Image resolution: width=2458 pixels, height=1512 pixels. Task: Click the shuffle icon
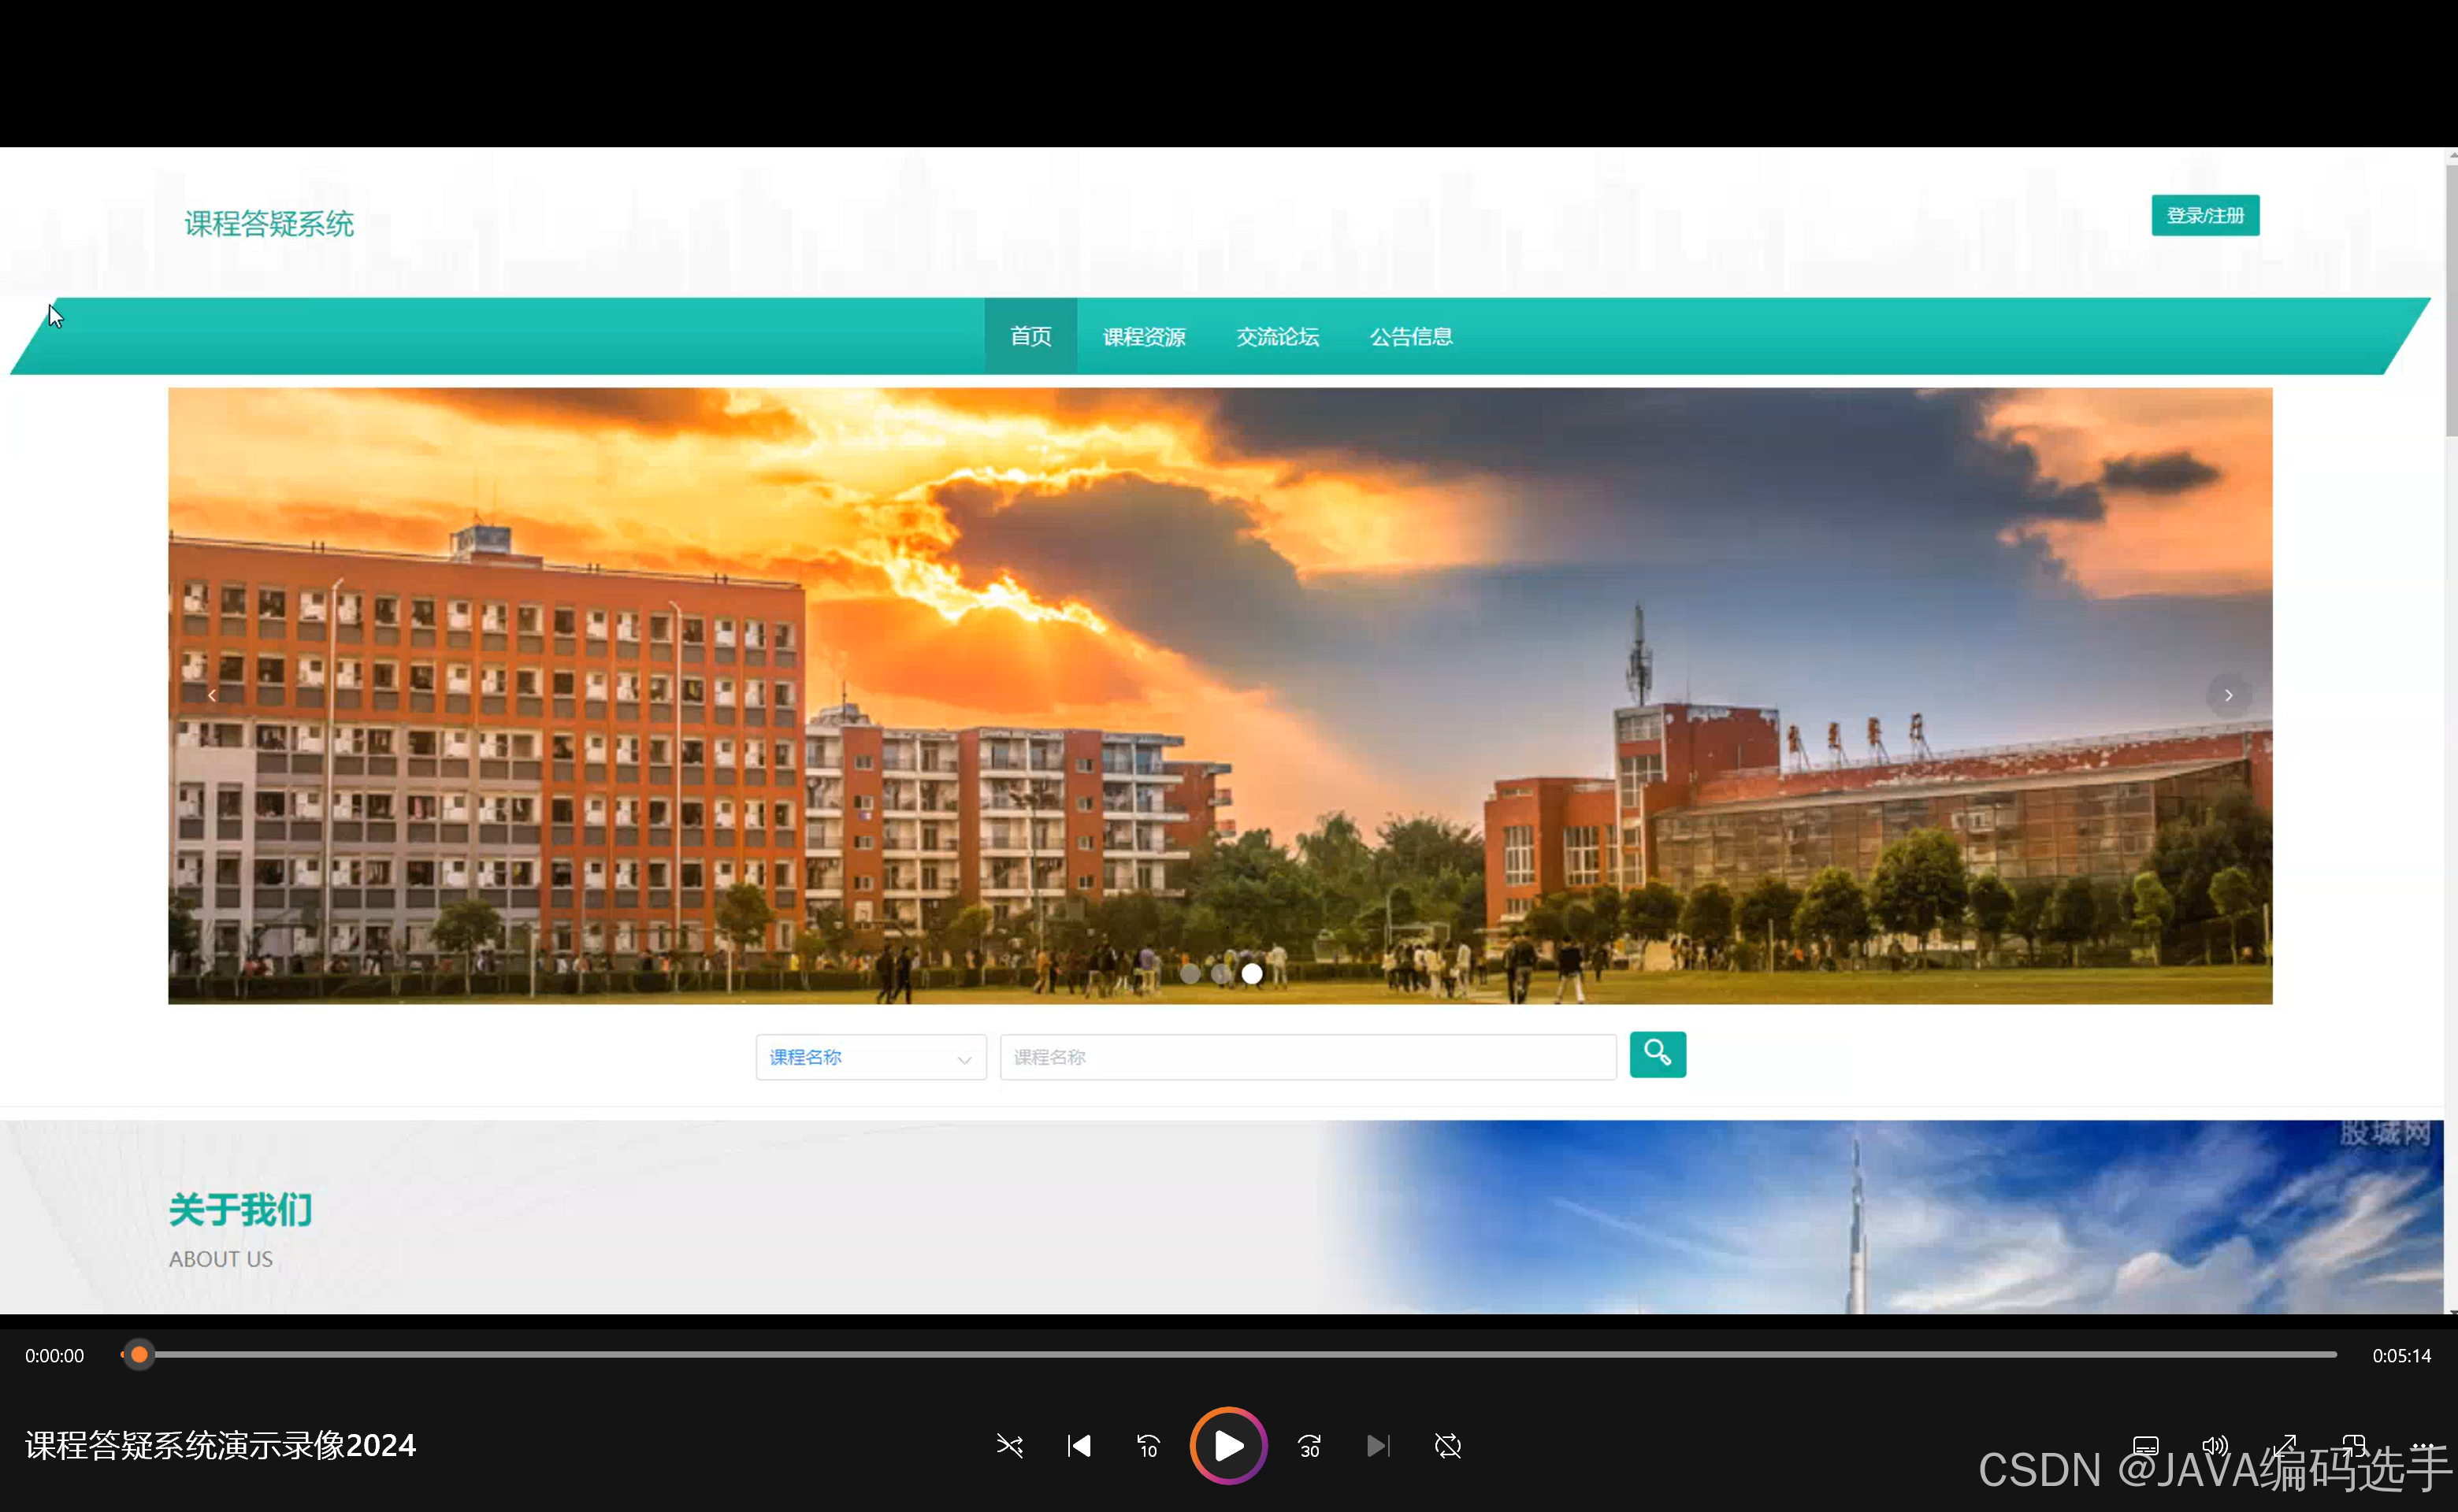[x=1009, y=1446]
